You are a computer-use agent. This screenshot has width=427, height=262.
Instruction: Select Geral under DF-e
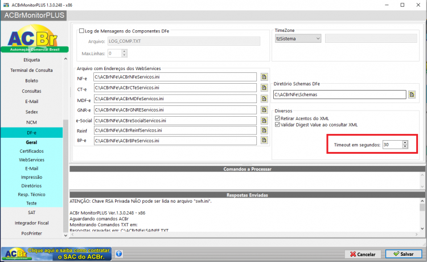point(31,142)
